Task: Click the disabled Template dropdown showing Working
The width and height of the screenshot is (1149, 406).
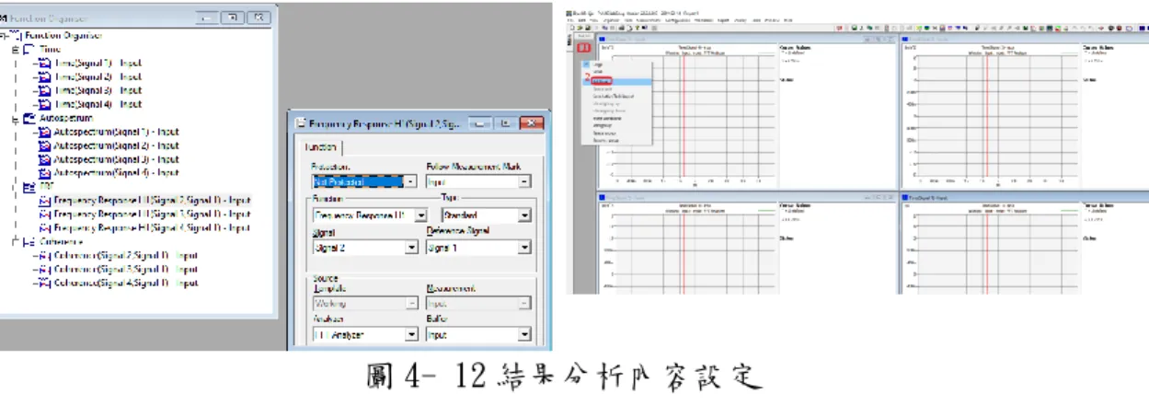Action: 363,302
